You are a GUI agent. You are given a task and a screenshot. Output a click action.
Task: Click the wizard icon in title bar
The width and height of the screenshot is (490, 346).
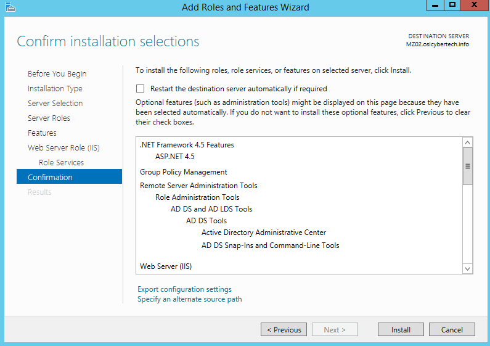pyautogui.click(x=10, y=7)
